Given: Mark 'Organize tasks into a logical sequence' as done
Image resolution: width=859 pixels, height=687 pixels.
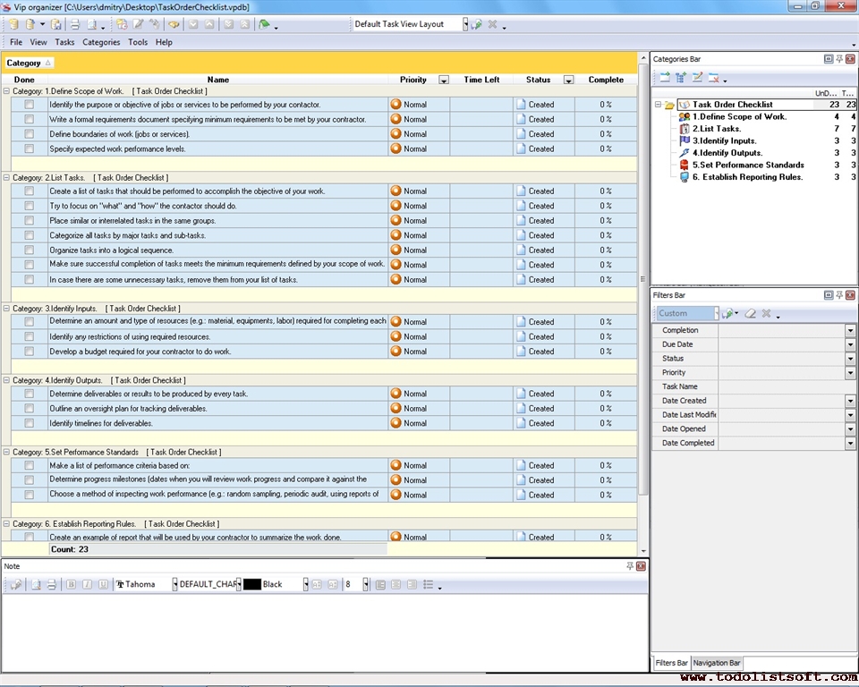Looking at the screenshot, I should tap(30, 250).
